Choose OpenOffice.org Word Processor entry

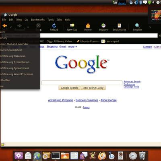click(x=20, y=74)
